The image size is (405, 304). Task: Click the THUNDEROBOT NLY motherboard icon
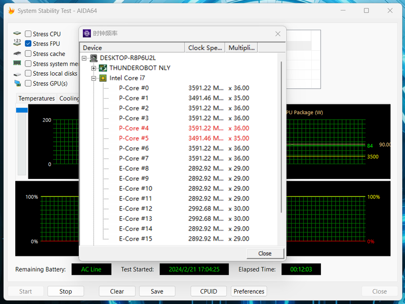[x=103, y=68]
